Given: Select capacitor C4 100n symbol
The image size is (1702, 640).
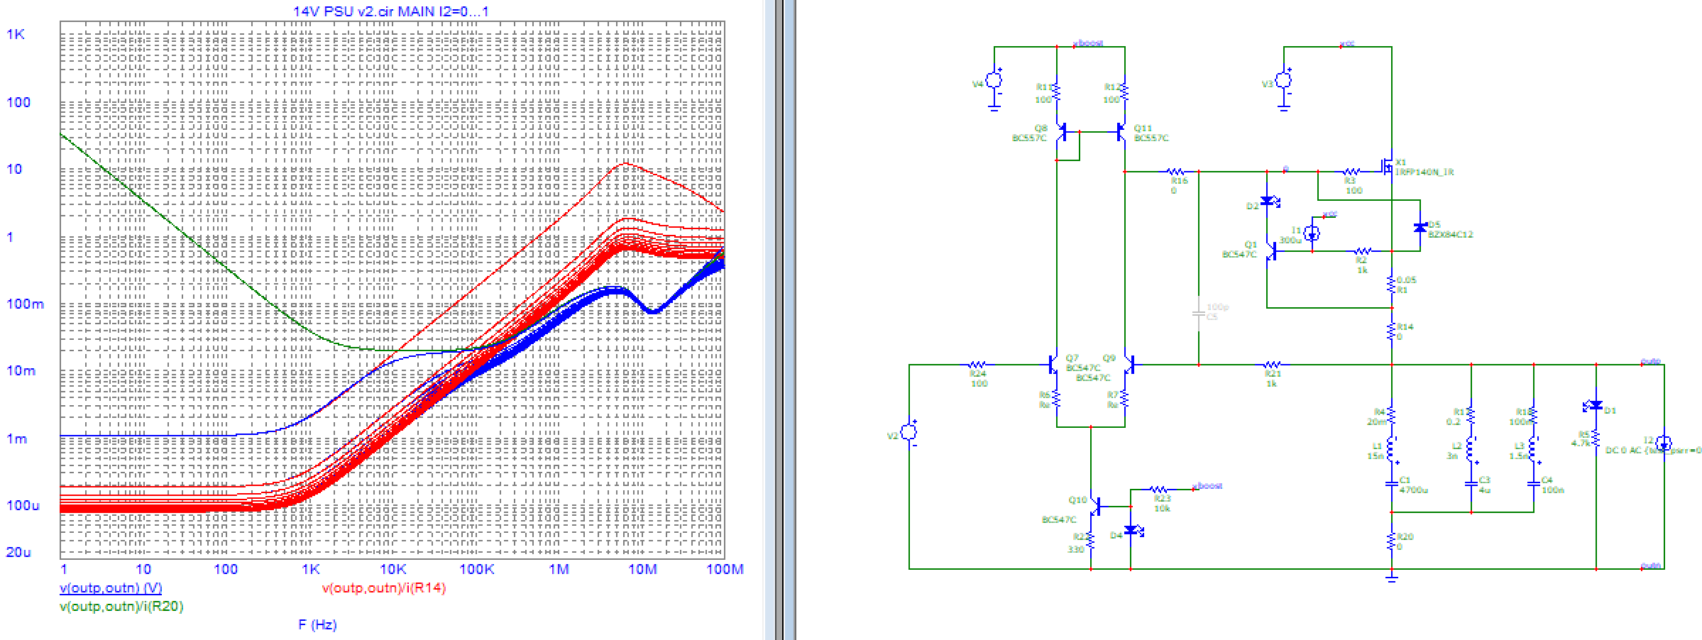Looking at the screenshot, I should 1534,485.
